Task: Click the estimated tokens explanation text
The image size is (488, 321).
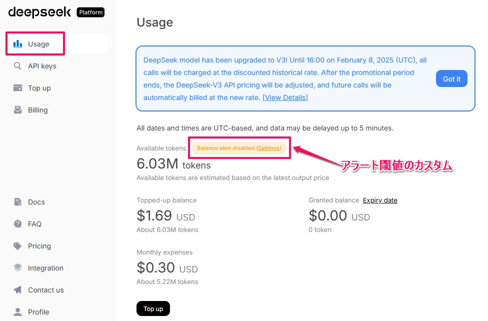Action: [233, 178]
